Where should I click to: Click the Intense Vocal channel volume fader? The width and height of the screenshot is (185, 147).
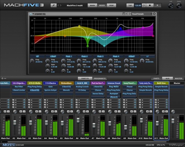(110, 123)
